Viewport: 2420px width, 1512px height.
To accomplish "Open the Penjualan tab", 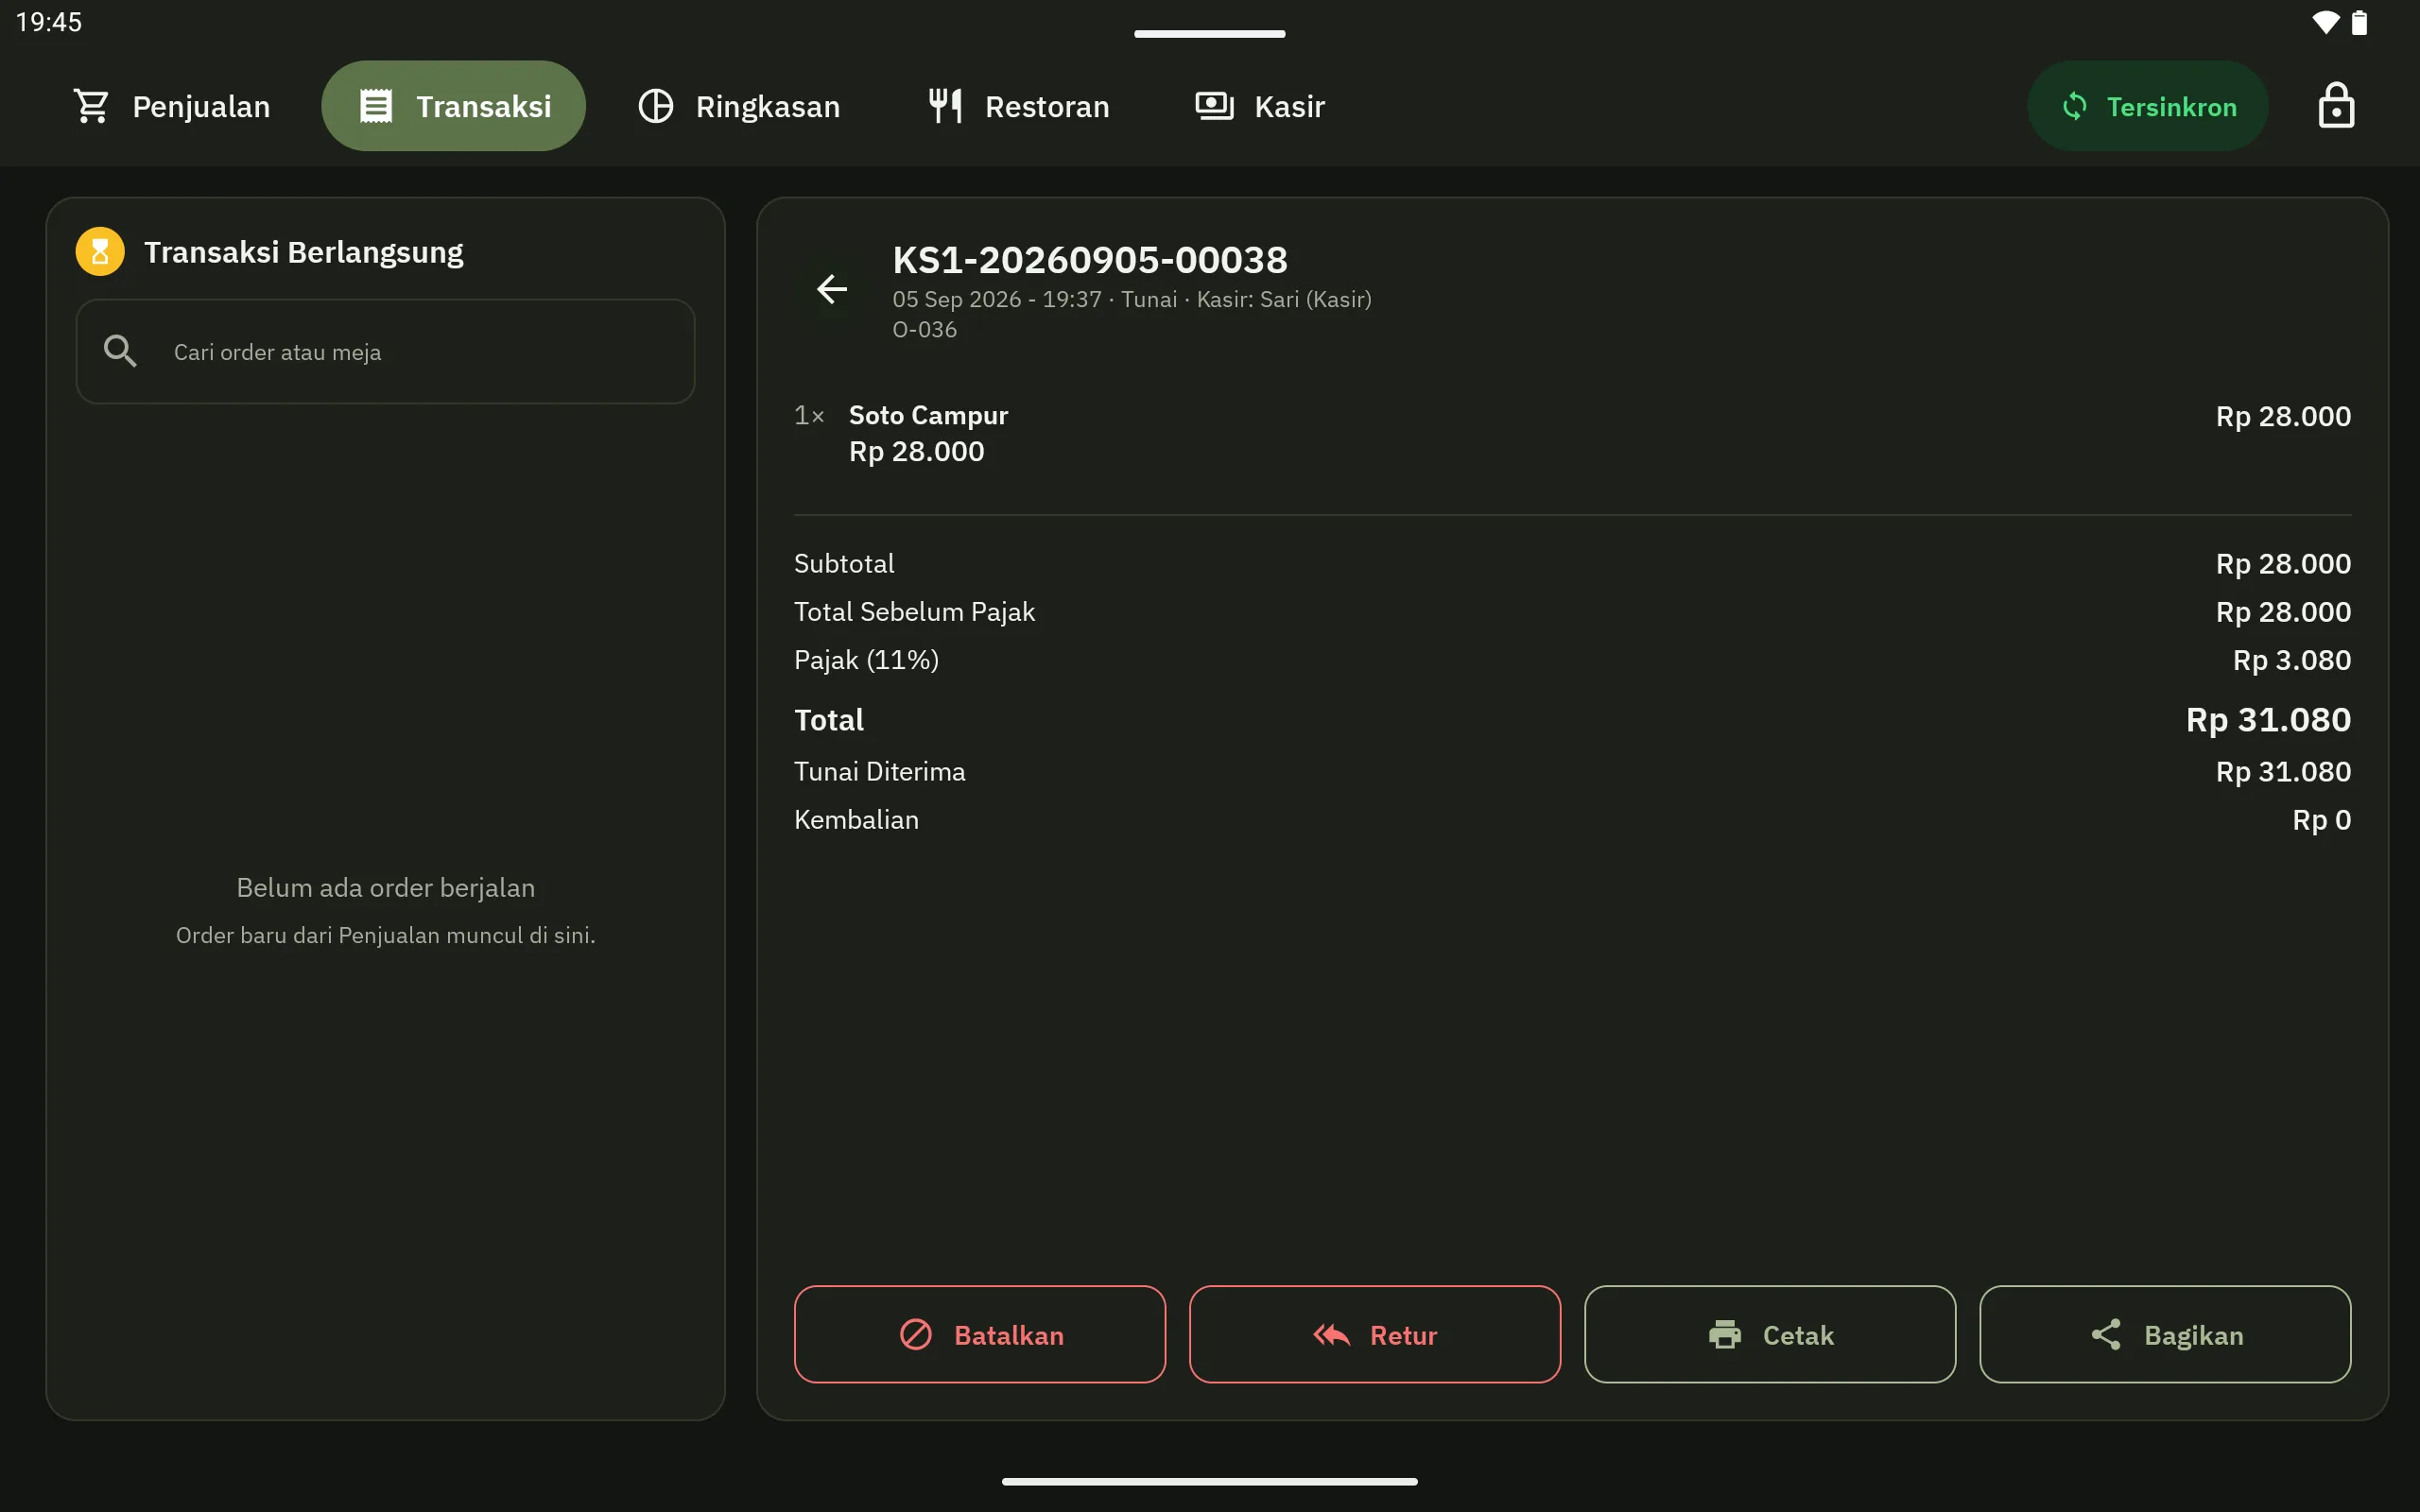I will click(172, 106).
